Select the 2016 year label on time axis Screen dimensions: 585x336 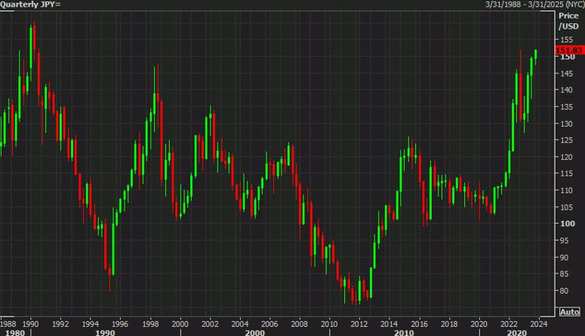click(x=419, y=322)
